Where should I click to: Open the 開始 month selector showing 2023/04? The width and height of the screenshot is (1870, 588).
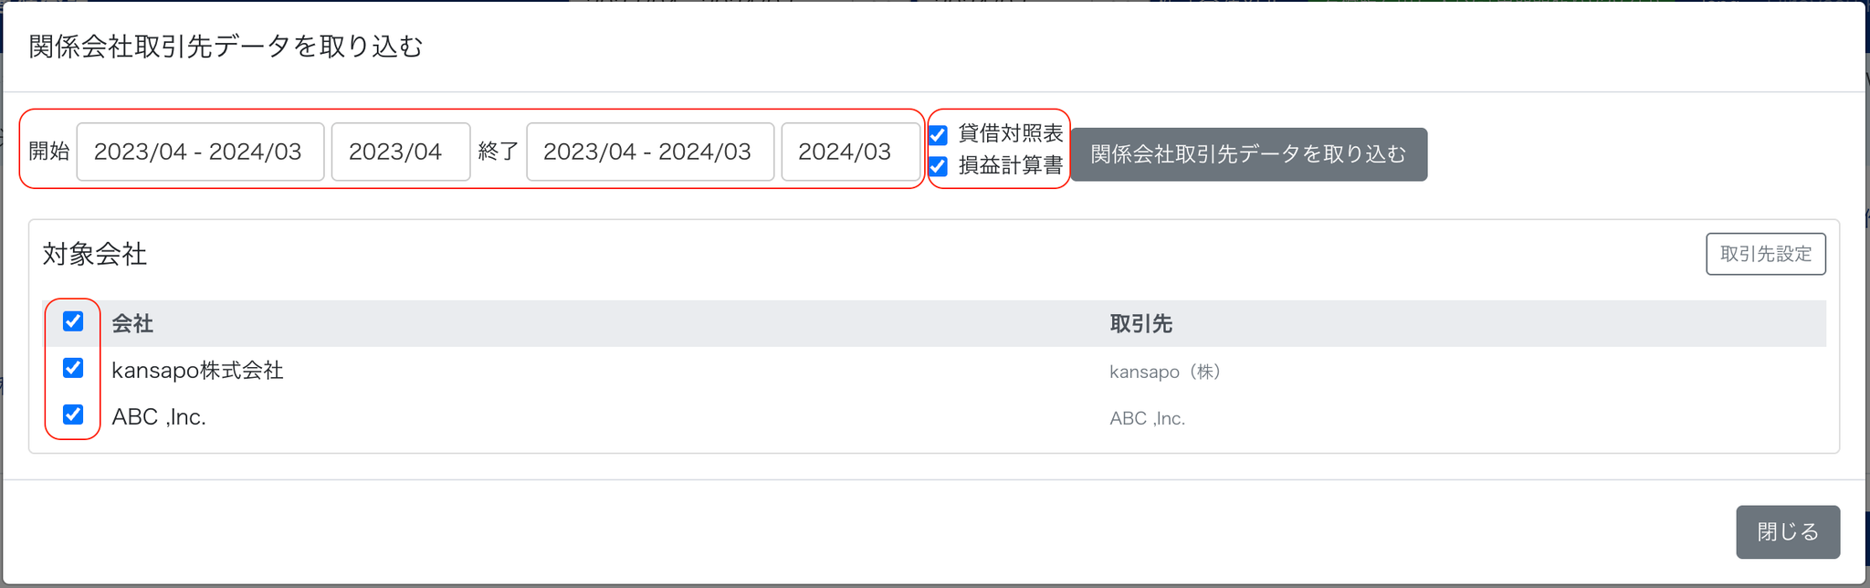coord(401,152)
